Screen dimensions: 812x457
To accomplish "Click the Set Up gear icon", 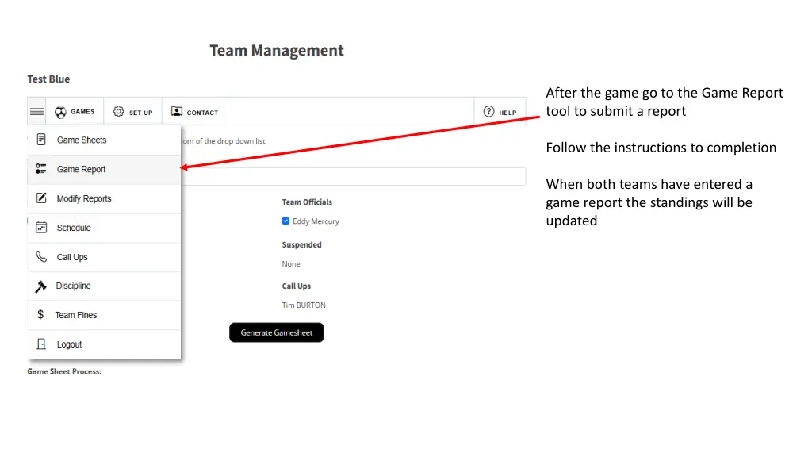I will [x=119, y=111].
